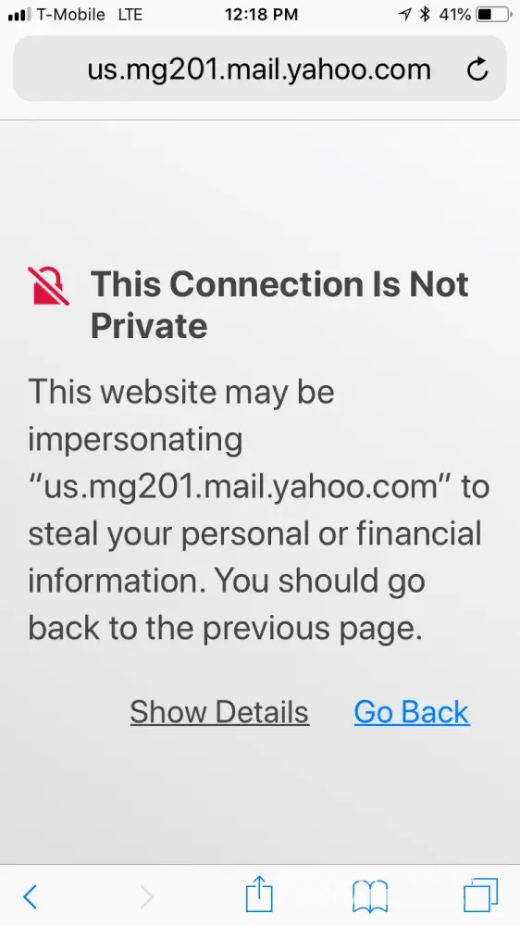
Task: Tap the T-Mobile carrier label
Action: coord(71,14)
